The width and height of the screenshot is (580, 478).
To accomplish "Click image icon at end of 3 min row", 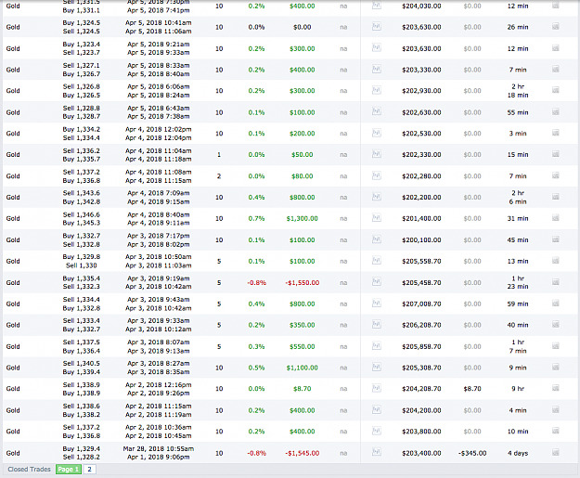I will pyautogui.click(x=556, y=133).
